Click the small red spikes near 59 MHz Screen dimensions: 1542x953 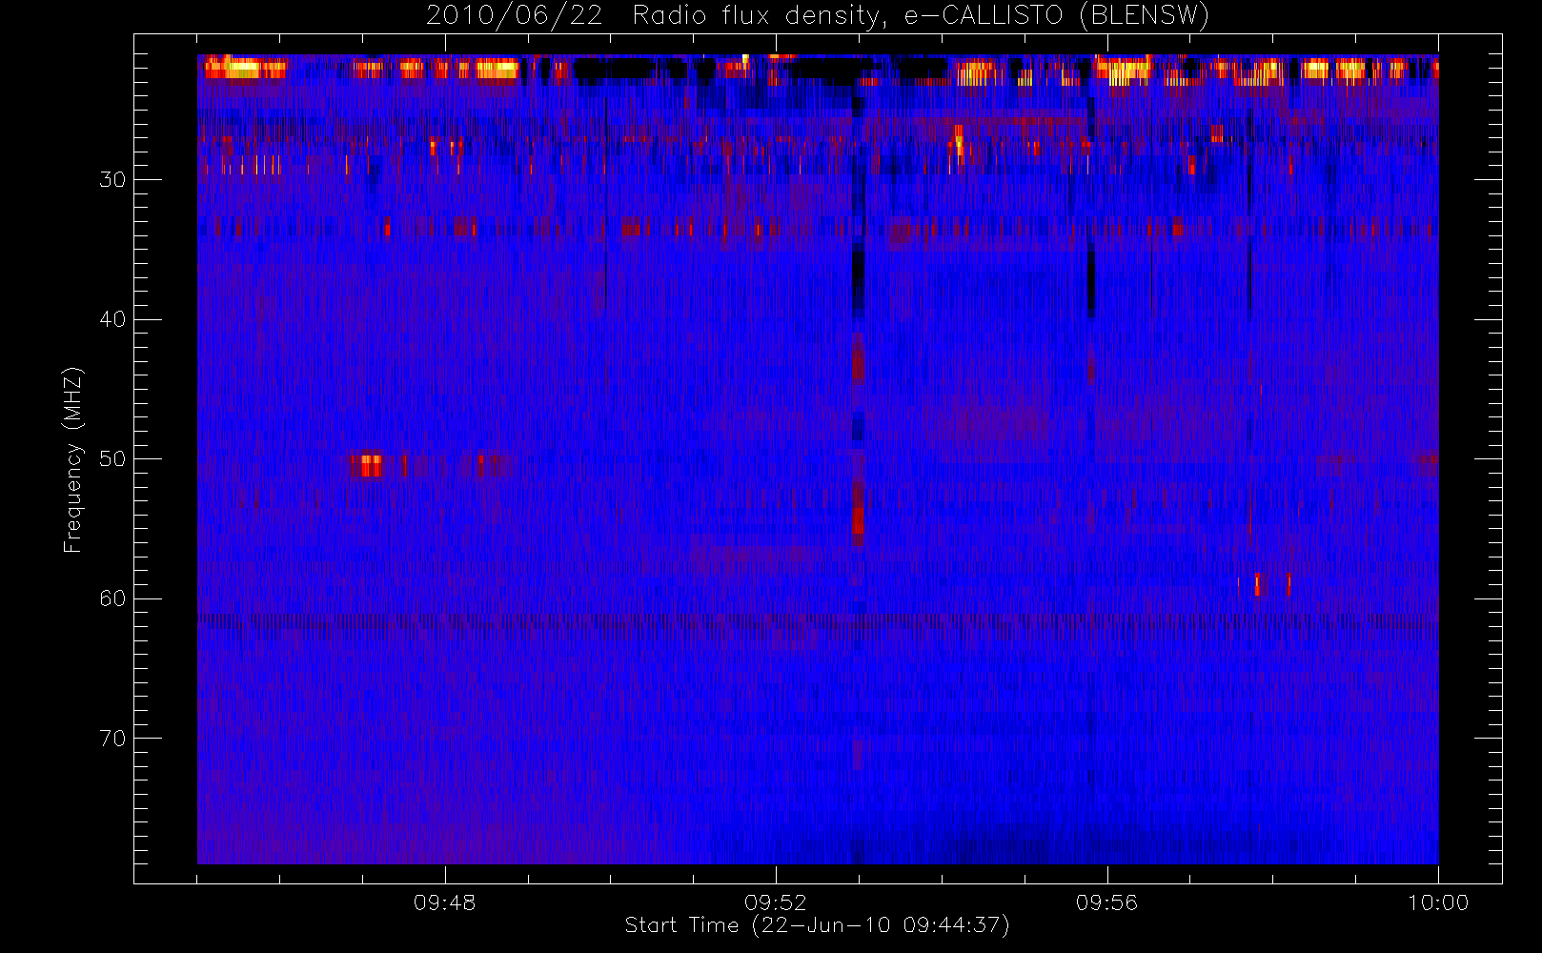[x=1272, y=584]
